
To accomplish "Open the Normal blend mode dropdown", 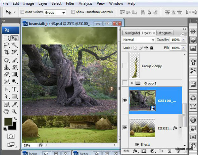I will pyautogui.click(x=139, y=40).
